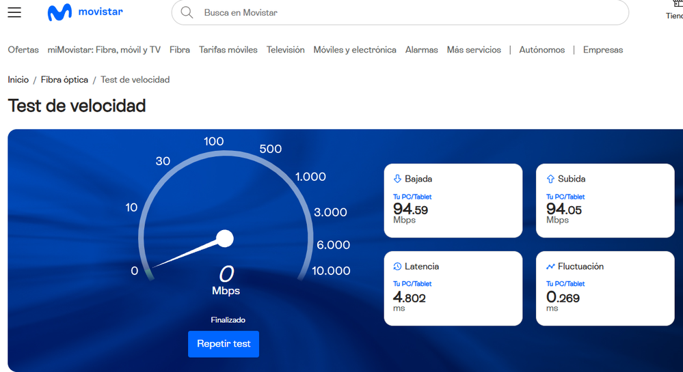
Task: Click the Subida upload arrow icon
Action: tap(550, 179)
